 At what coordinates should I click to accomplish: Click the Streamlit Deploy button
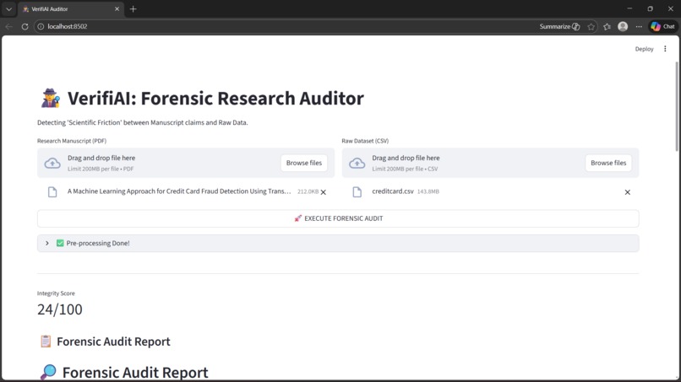[644, 49]
